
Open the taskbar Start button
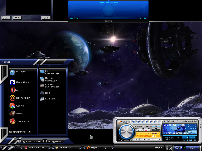8,148
